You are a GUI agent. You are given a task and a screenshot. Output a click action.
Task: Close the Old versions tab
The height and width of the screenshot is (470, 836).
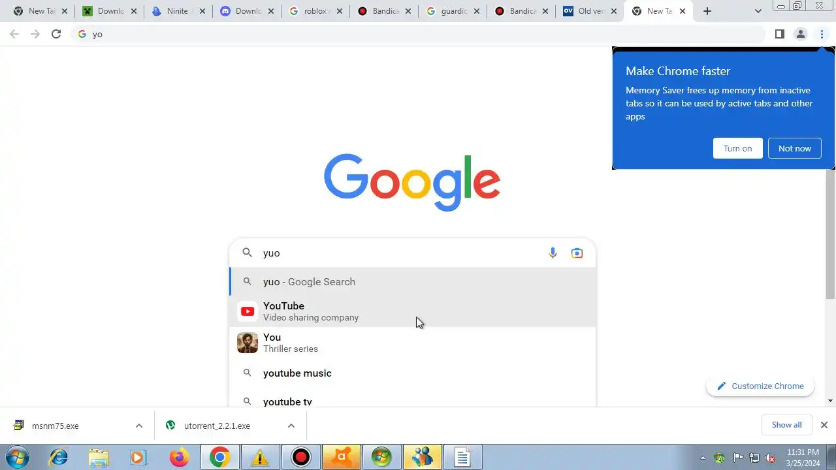[x=614, y=11]
